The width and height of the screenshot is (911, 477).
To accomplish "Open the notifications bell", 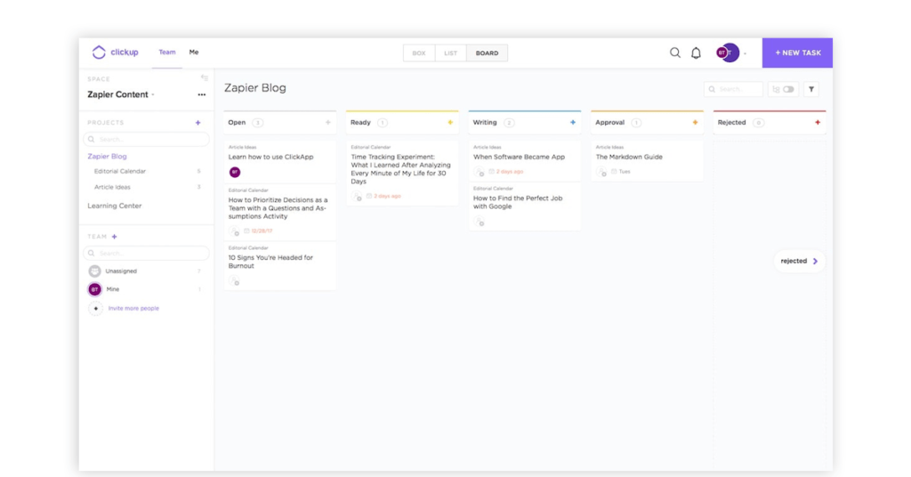I will point(697,53).
